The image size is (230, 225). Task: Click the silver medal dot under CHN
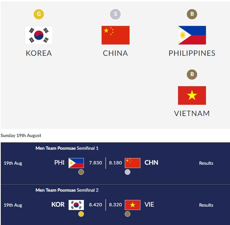(x=128, y=172)
